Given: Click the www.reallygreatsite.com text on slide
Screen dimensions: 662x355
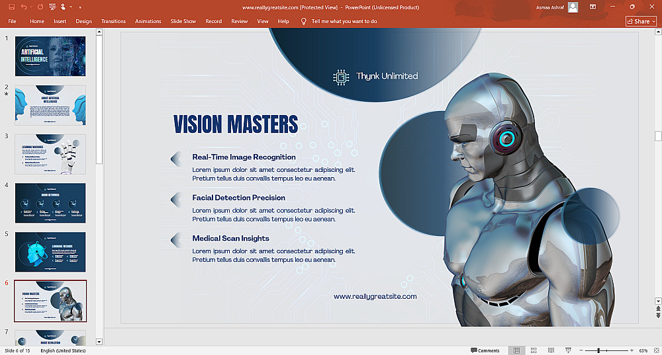Looking at the screenshot, I should (x=375, y=296).
